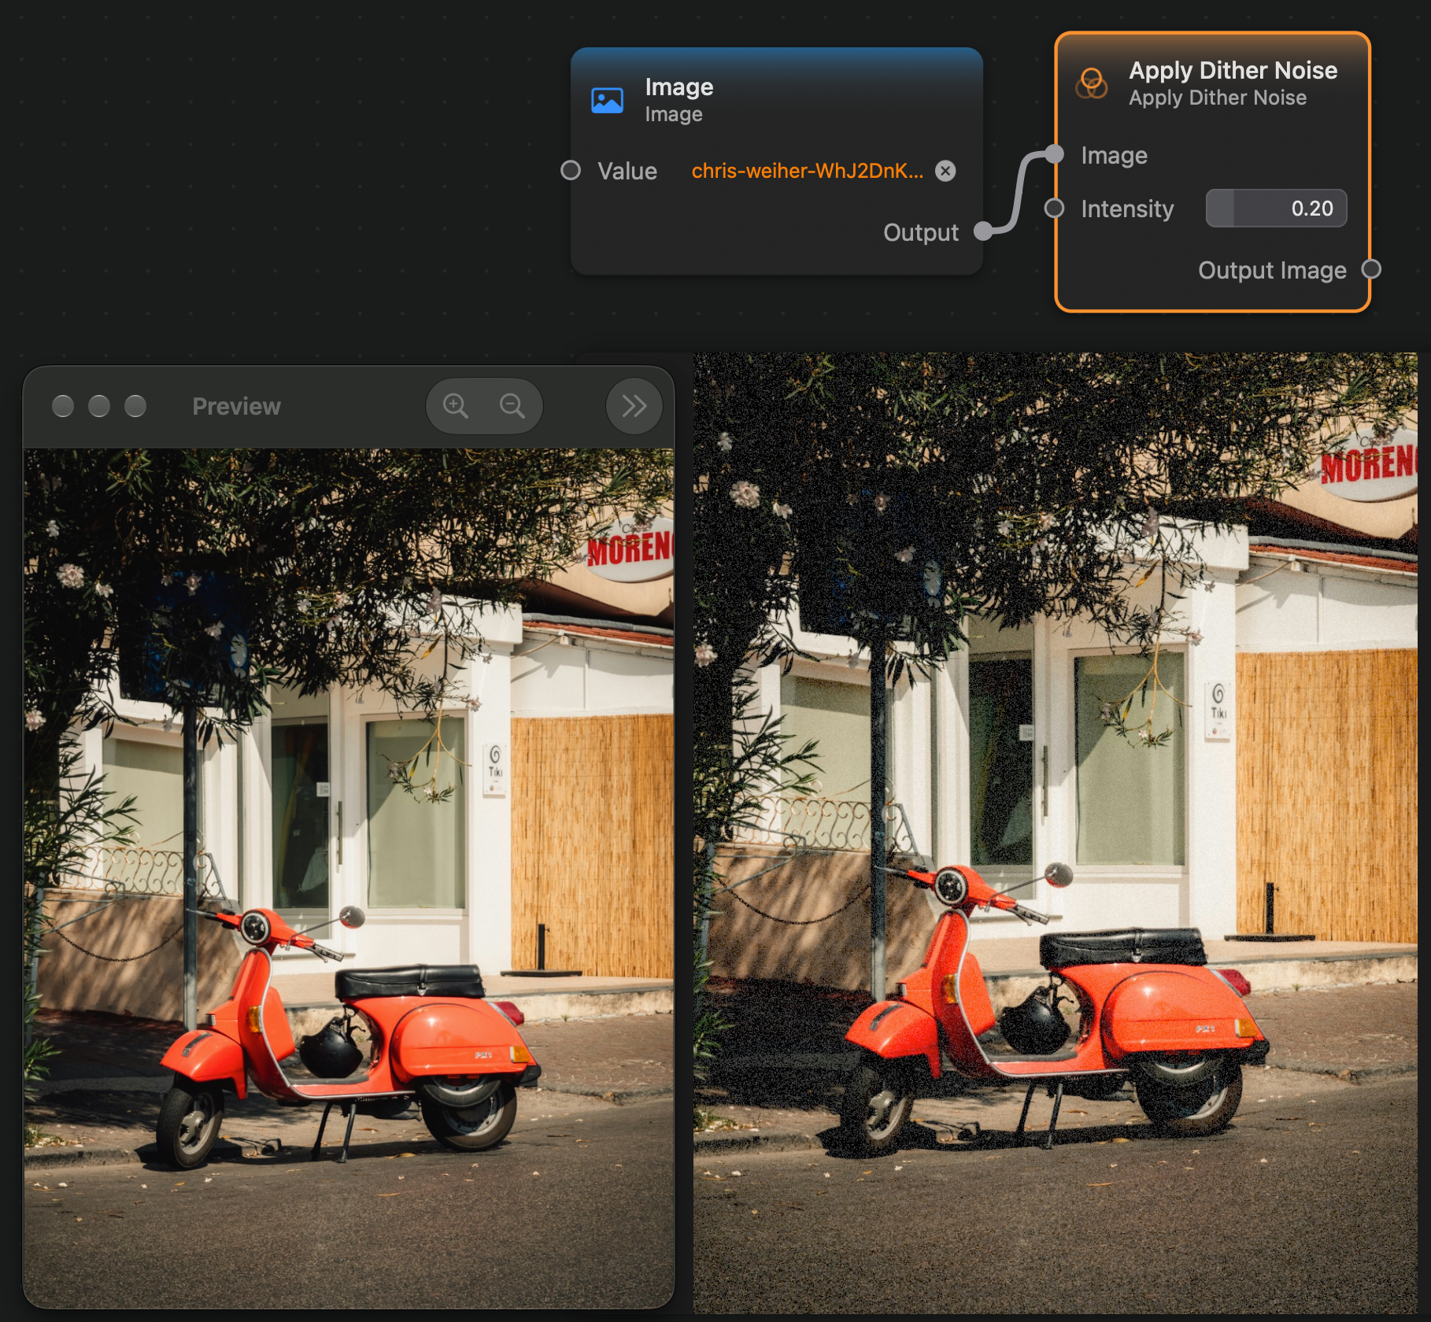Click the Intensity input port
1431x1322 pixels.
pos(1054,208)
